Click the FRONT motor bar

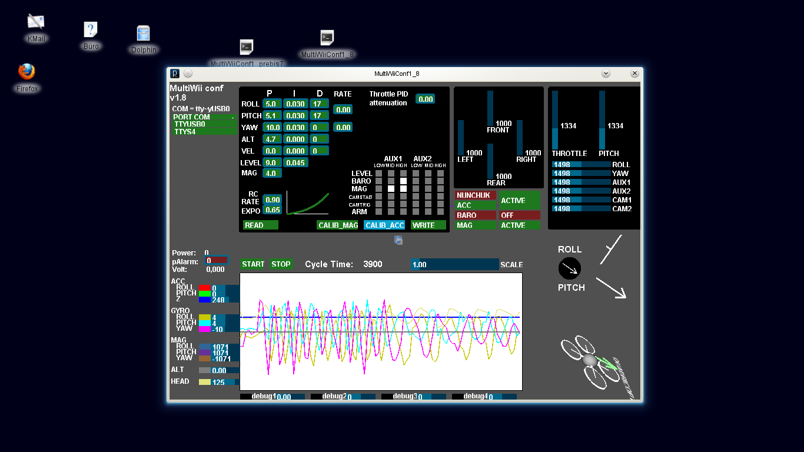tap(490, 107)
